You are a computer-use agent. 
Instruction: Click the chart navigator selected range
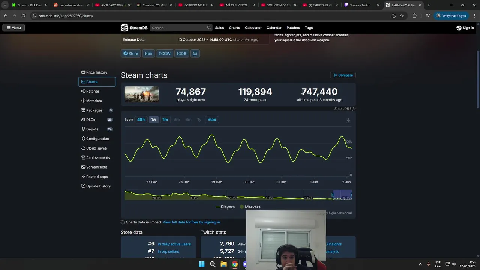tap(342, 195)
